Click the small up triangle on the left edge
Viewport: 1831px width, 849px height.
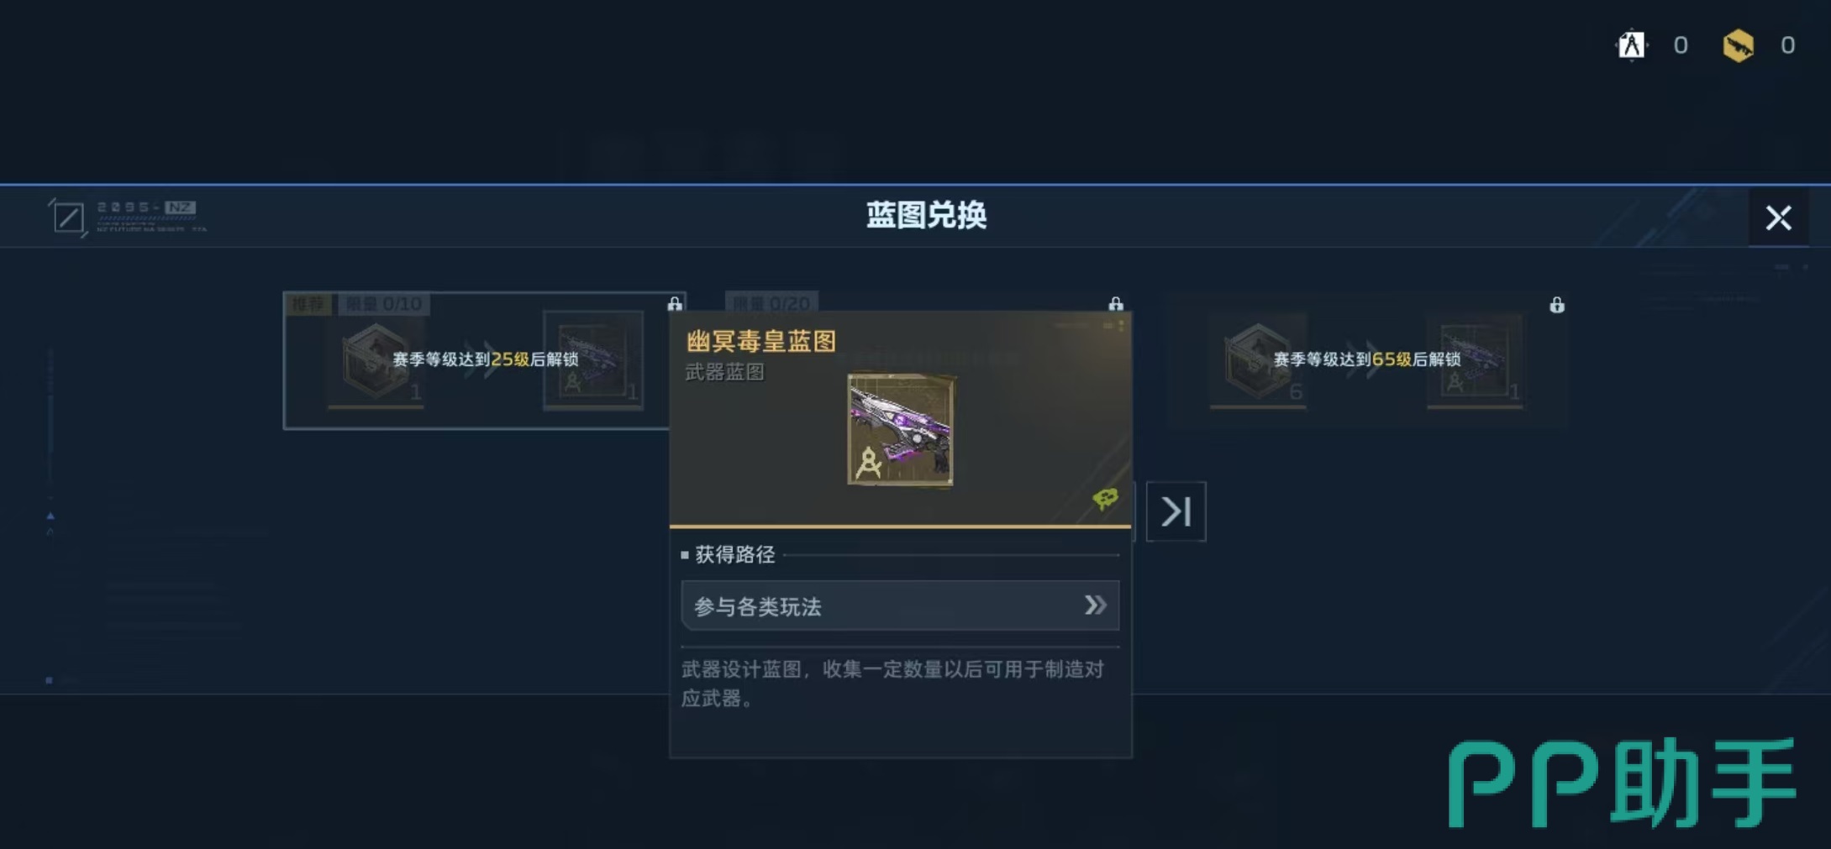point(50,516)
